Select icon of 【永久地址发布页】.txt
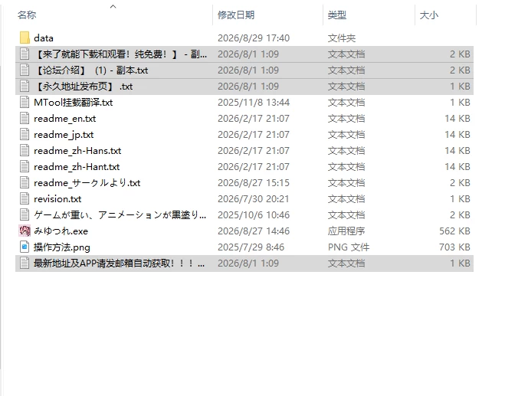Viewport: 528px width, 396px height. [x=25, y=87]
